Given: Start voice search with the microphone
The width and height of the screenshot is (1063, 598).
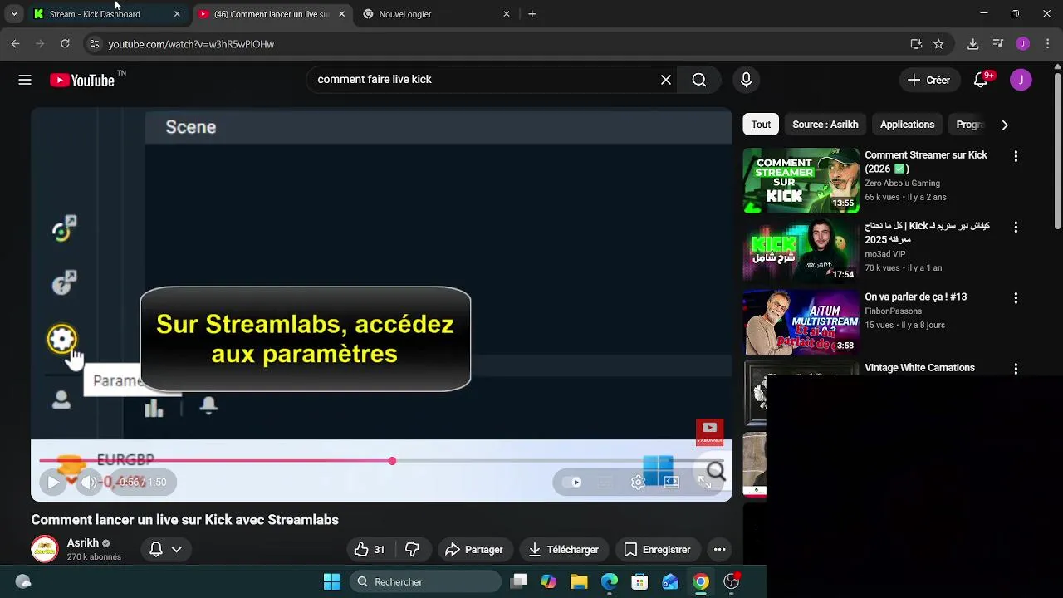Looking at the screenshot, I should tap(746, 80).
